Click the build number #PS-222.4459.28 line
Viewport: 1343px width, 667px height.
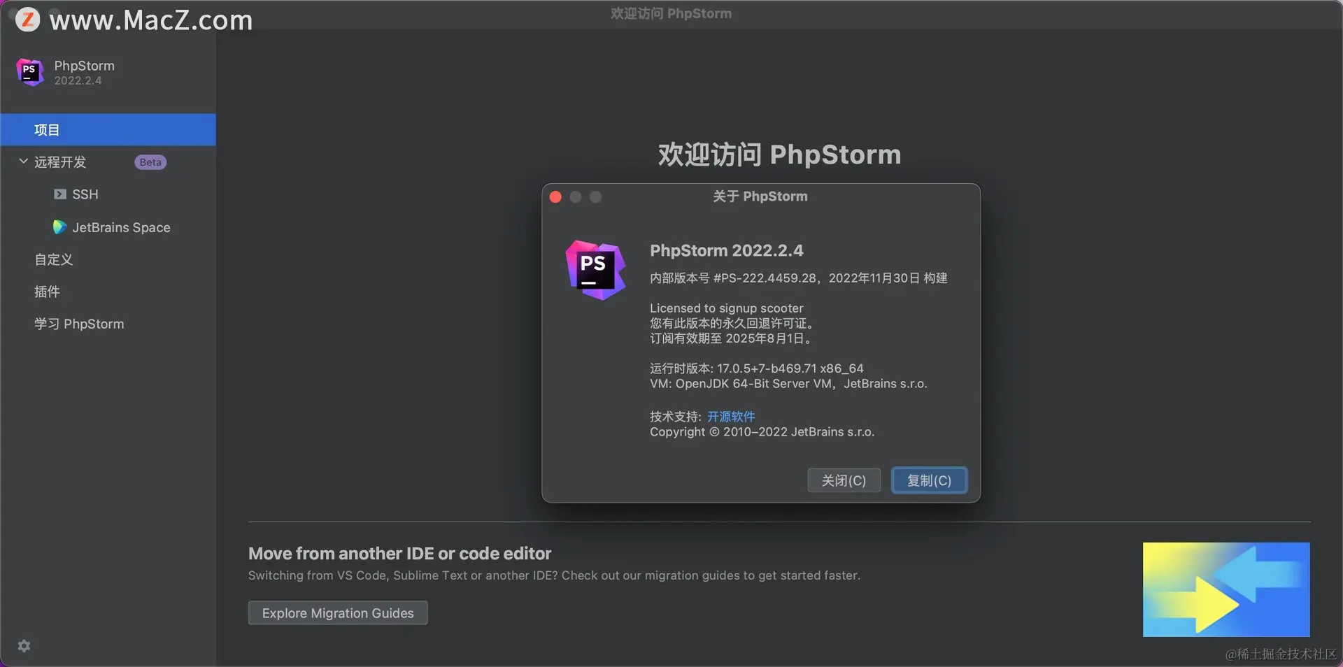point(798,278)
